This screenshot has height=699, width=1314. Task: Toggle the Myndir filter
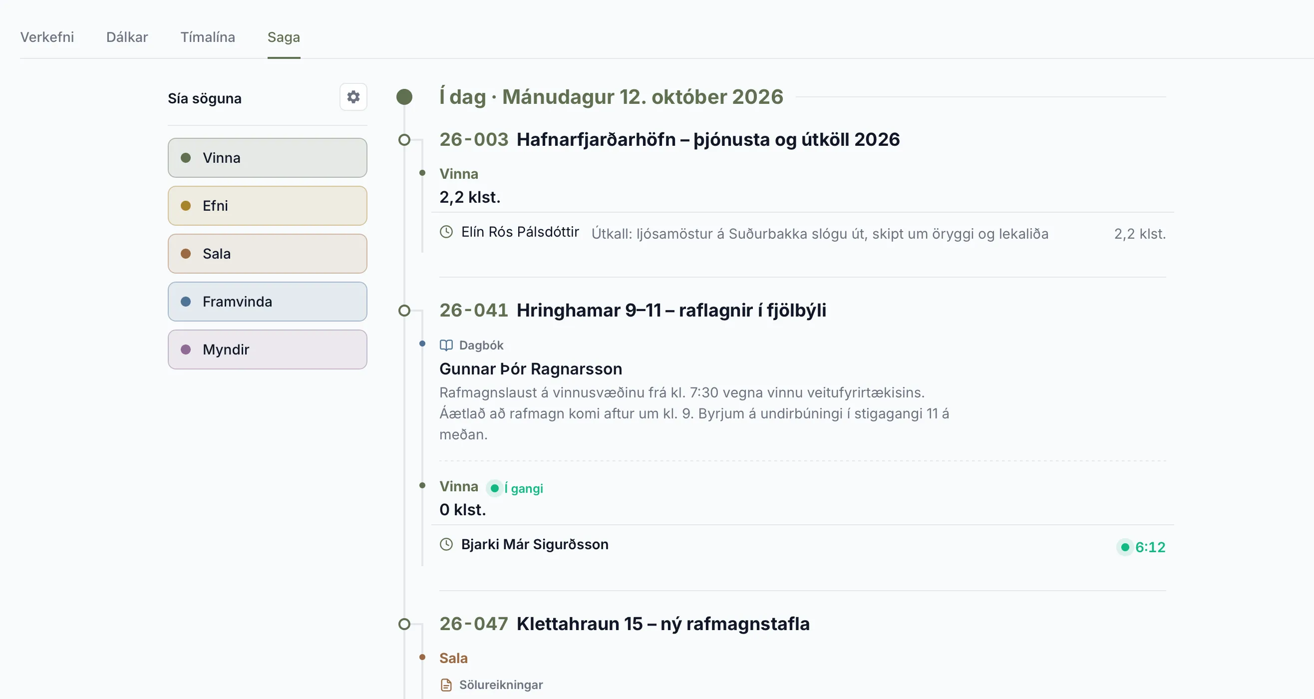(x=267, y=349)
